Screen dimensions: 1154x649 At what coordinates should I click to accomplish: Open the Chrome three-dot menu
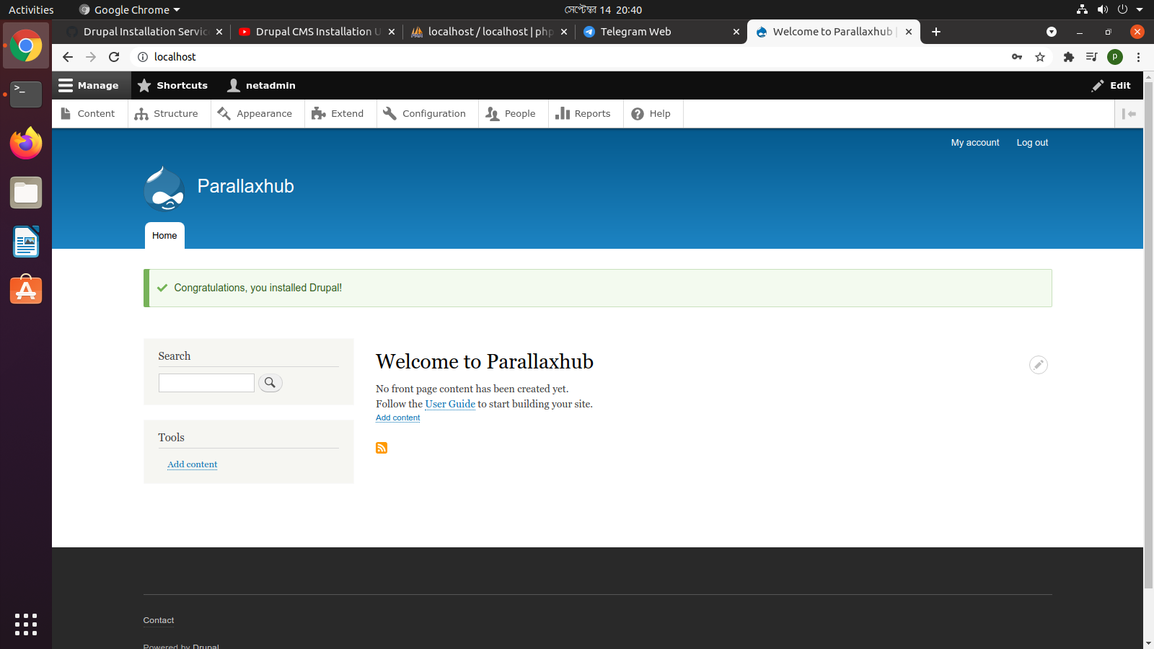coord(1138,56)
